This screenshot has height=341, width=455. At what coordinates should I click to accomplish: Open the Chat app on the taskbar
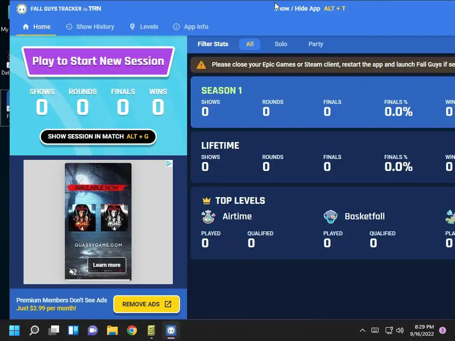point(92,330)
